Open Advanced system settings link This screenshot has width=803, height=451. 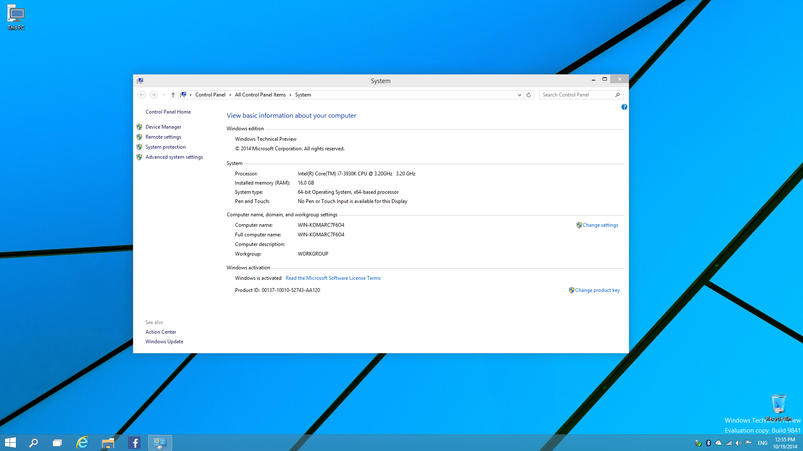point(174,157)
